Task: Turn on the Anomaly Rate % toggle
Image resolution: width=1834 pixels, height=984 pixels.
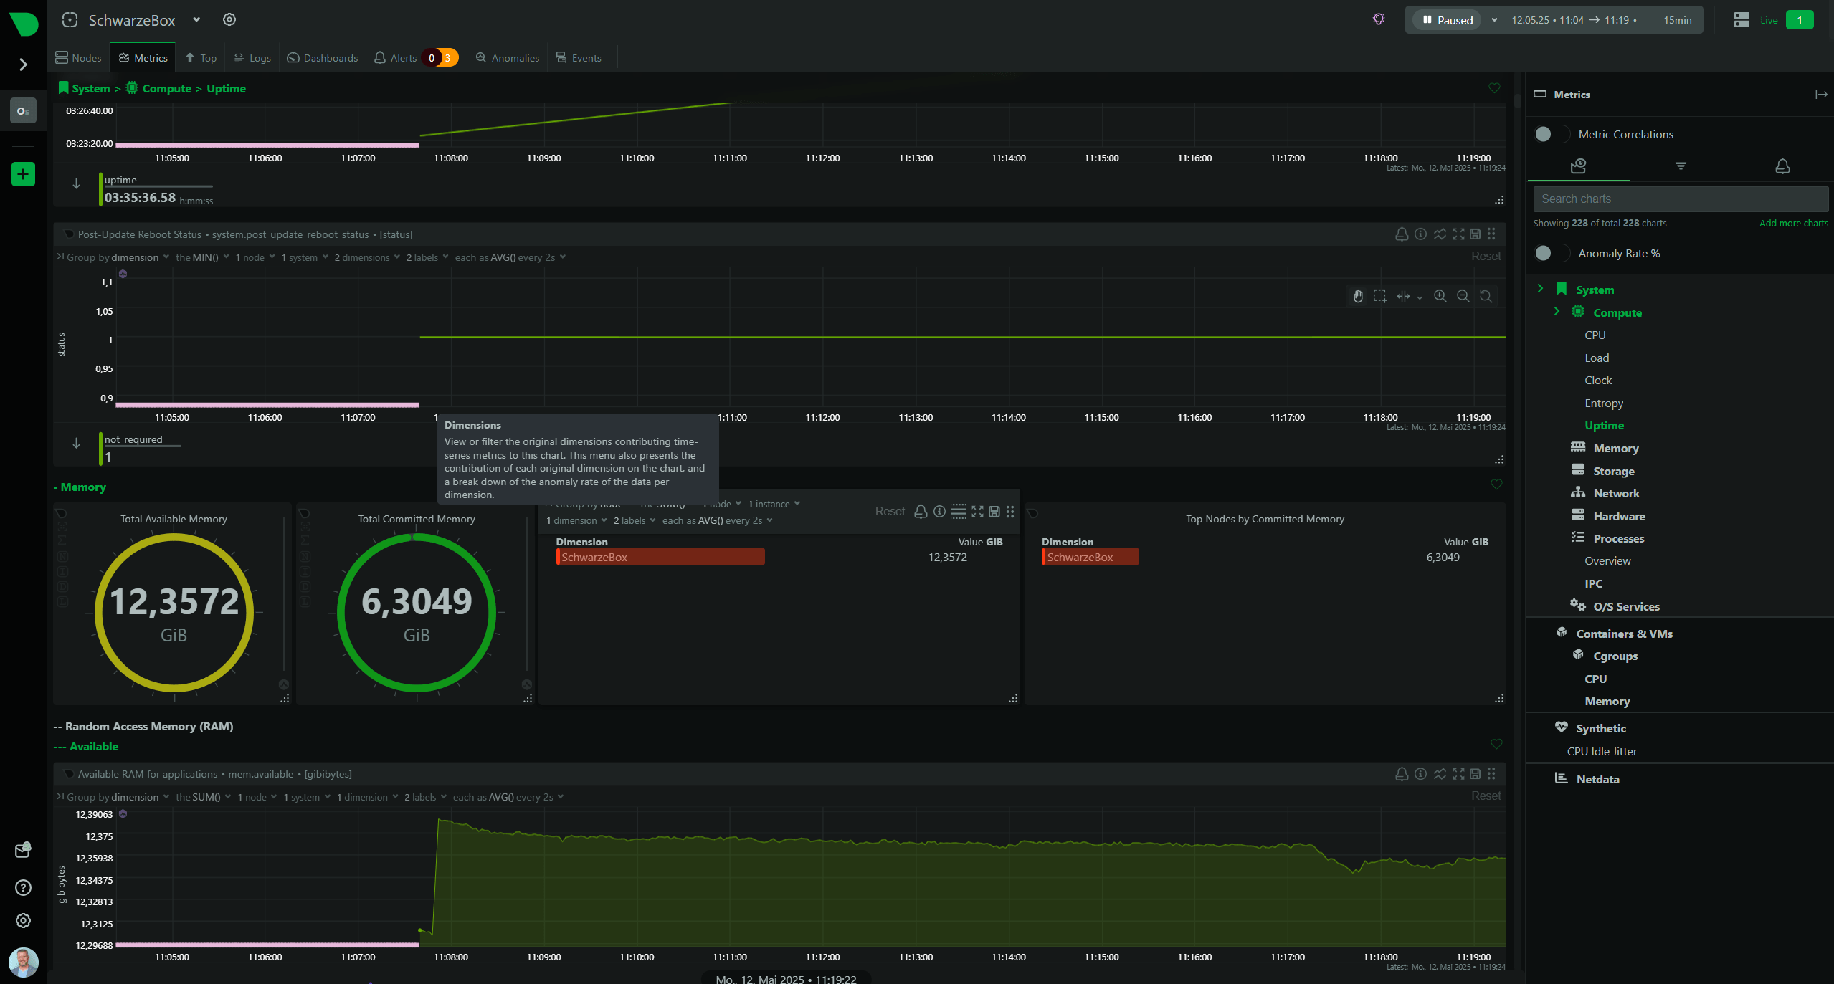Action: pos(1550,253)
